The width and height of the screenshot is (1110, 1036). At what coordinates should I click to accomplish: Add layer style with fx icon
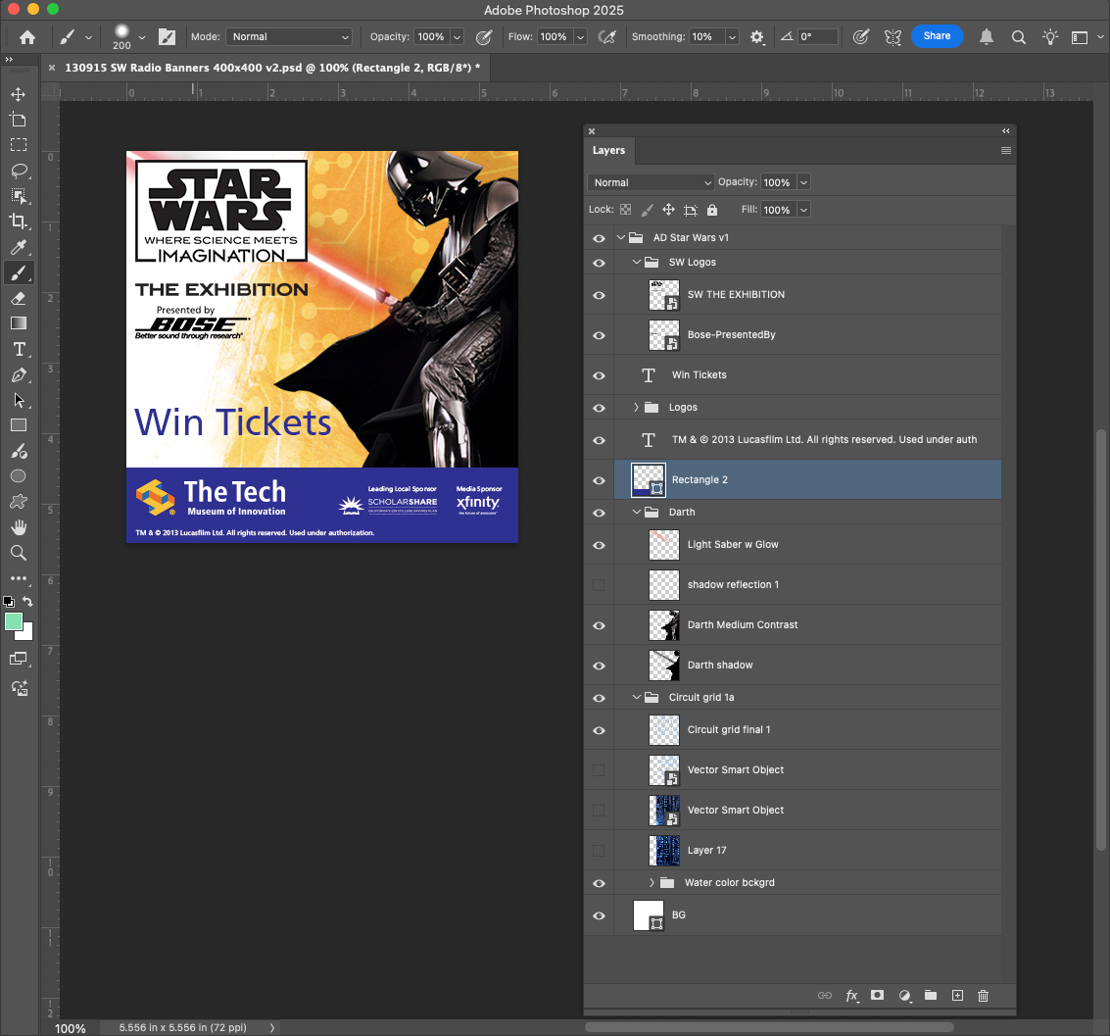click(x=851, y=996)
